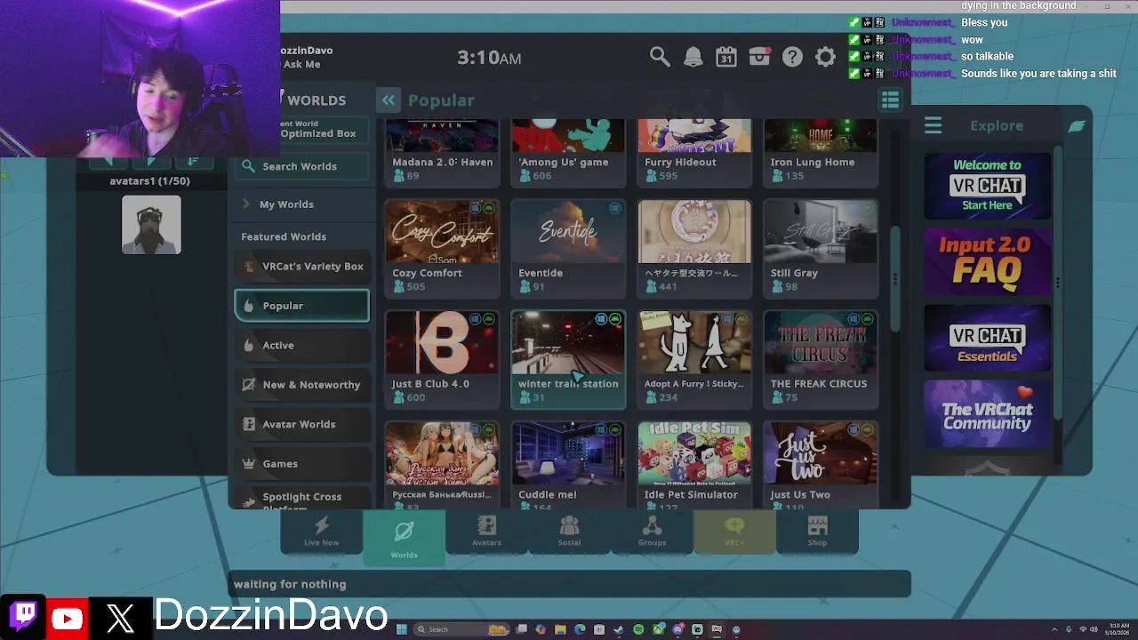The width and height of the screenshot is (1138, 640).
Task: Switch to the Worlds tab
Action: pyautogui.click(x=404, y=537)
